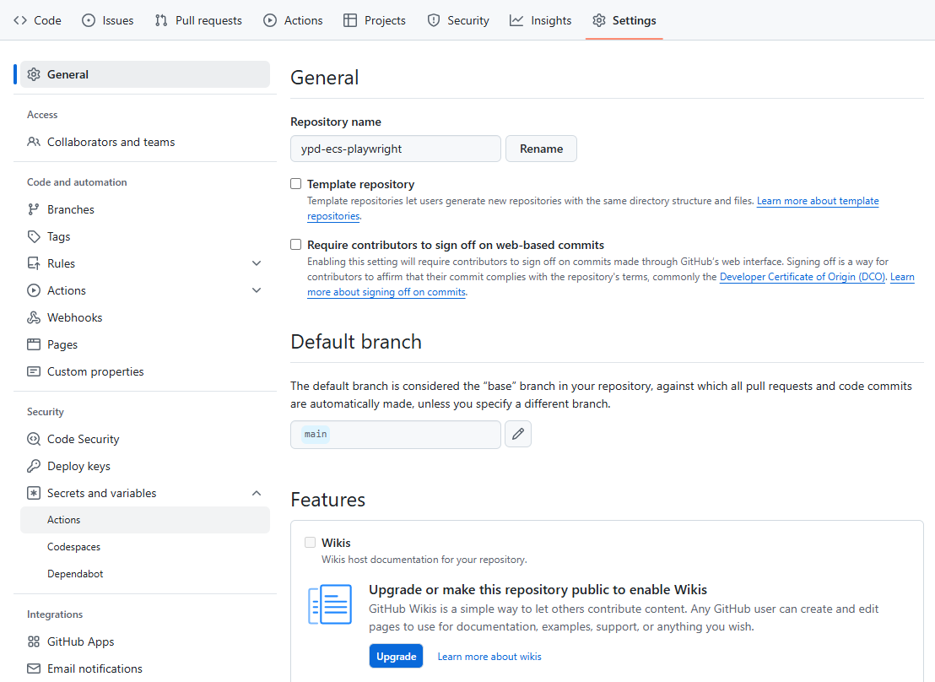
Task: Click the blue Upgrade button
Action: [396, 656]
